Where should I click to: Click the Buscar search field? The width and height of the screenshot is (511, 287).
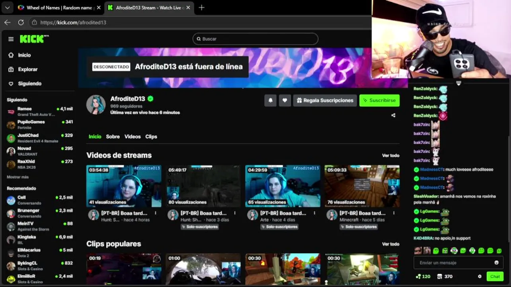pos(255,39)
